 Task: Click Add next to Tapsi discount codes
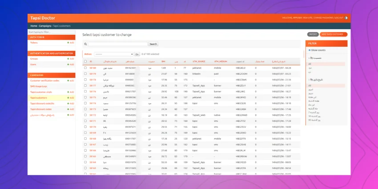[71, 109]
